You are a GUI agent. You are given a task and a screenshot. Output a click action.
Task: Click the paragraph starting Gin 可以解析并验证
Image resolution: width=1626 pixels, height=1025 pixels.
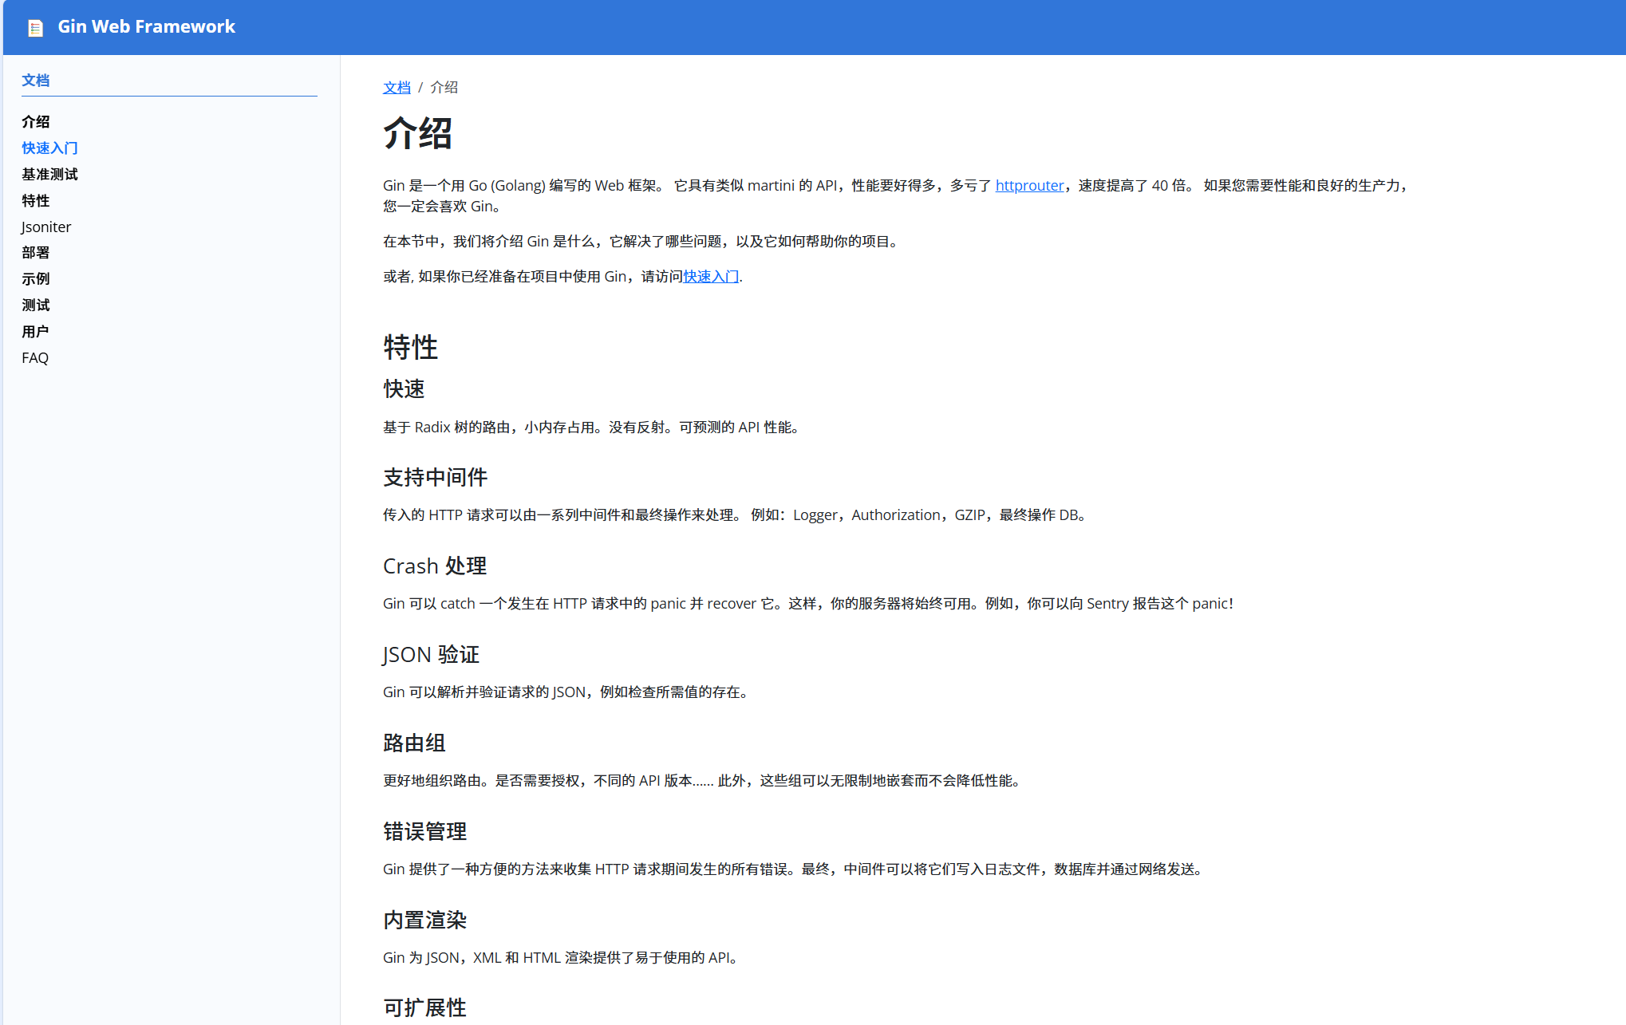[x=567, y=692]
